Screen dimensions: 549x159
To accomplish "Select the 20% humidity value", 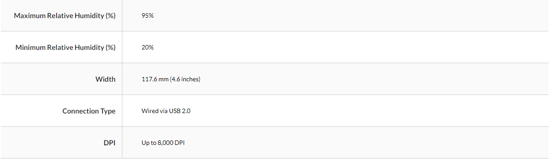I will coord(148,47).
